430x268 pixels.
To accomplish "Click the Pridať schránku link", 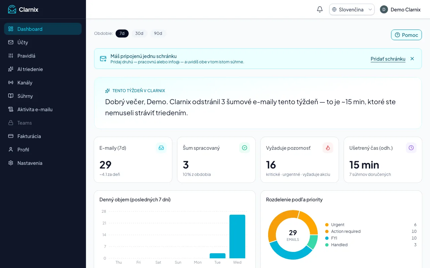I will [x=388, y=59].
